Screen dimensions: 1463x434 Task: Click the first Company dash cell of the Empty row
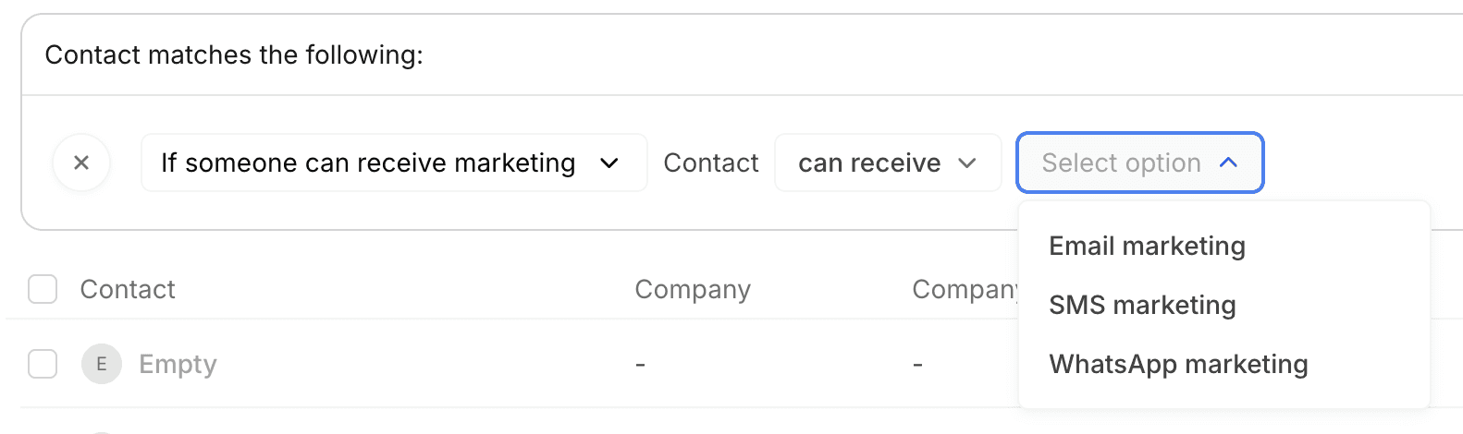(x=640, y=364)
